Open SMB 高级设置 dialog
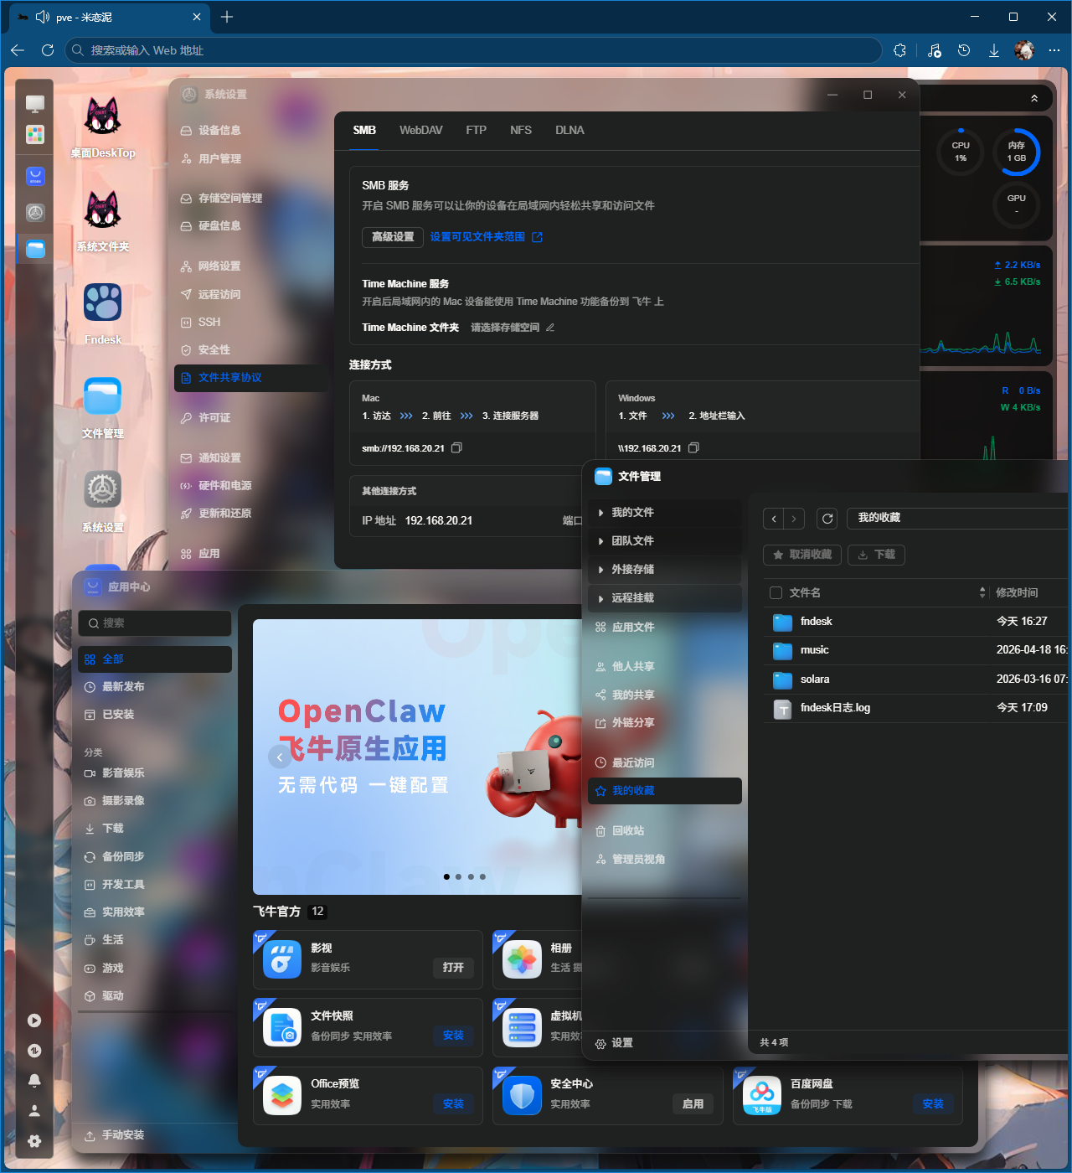Screen dimensions: 1072x1173 pyautogui.click(x=391, y=237)
